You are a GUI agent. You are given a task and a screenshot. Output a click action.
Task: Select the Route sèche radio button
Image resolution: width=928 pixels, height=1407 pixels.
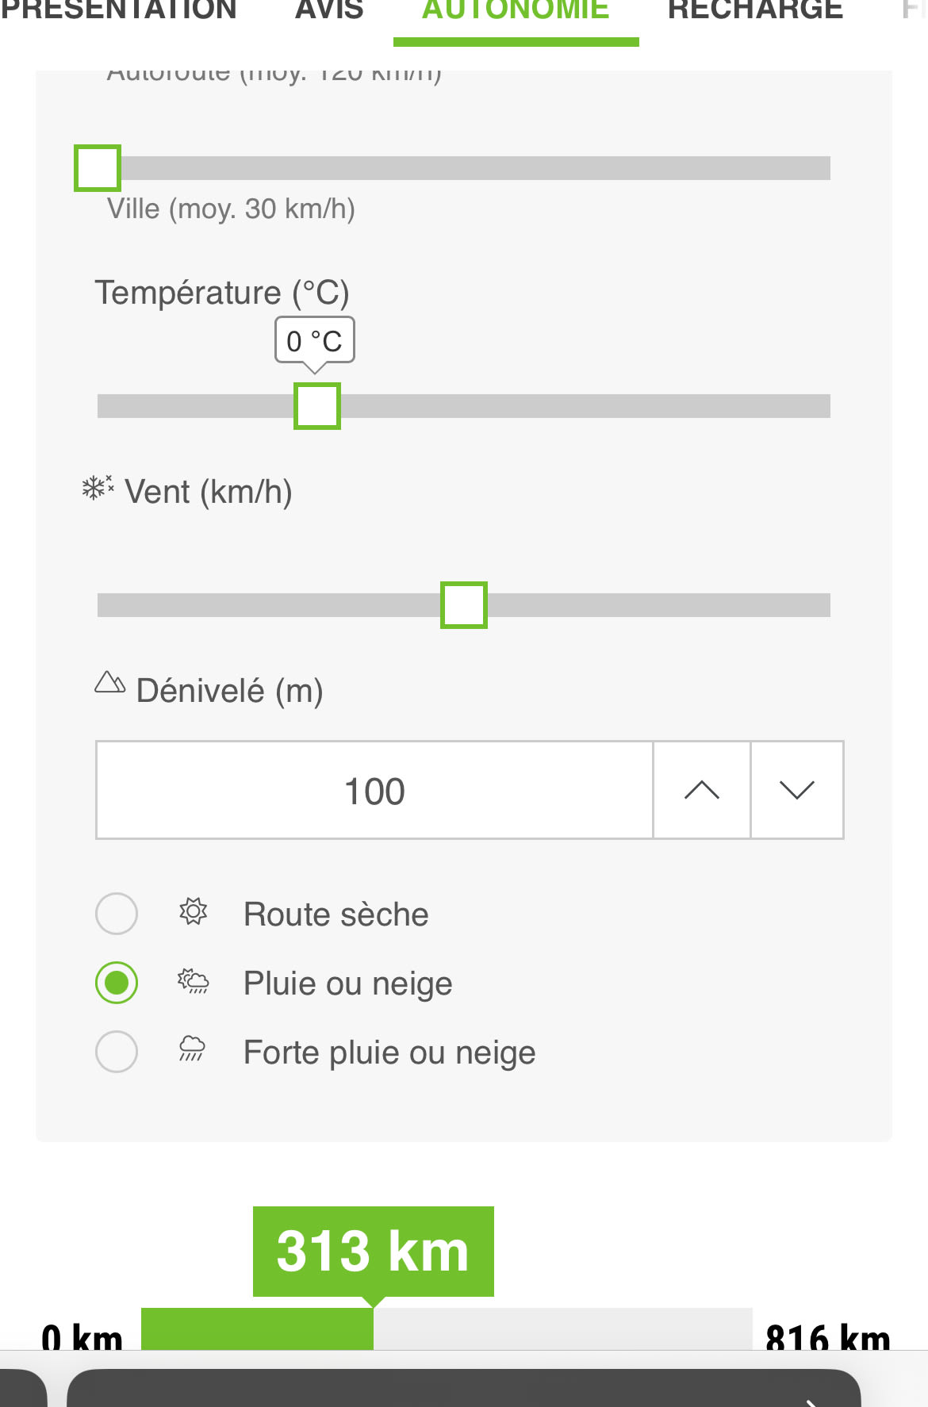117,913
